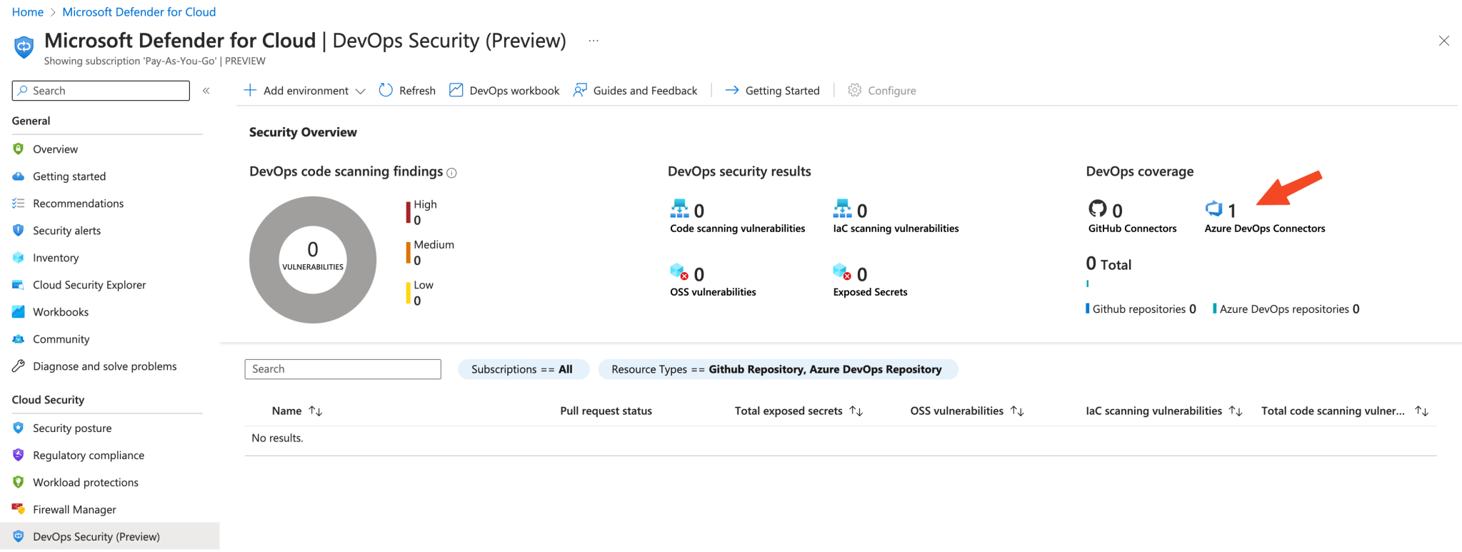This screenshot has height=552, width=1462.
Task: Open the more options ellipsis menu
Action: click(594, 41)
